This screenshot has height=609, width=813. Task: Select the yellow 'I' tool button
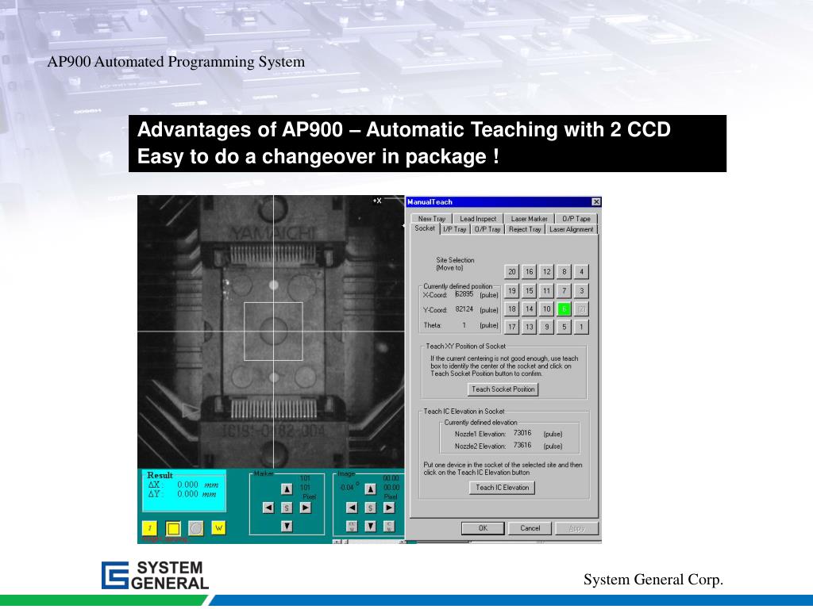[149, 528]
